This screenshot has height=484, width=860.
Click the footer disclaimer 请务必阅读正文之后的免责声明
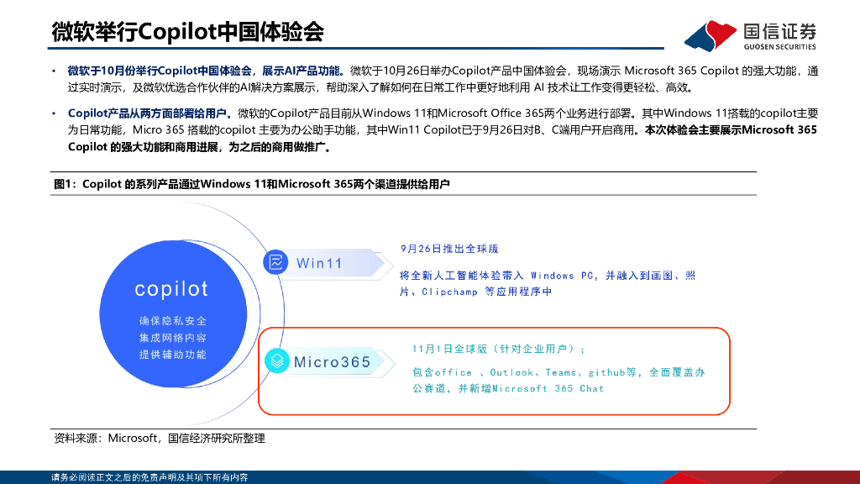click(149, 477)
